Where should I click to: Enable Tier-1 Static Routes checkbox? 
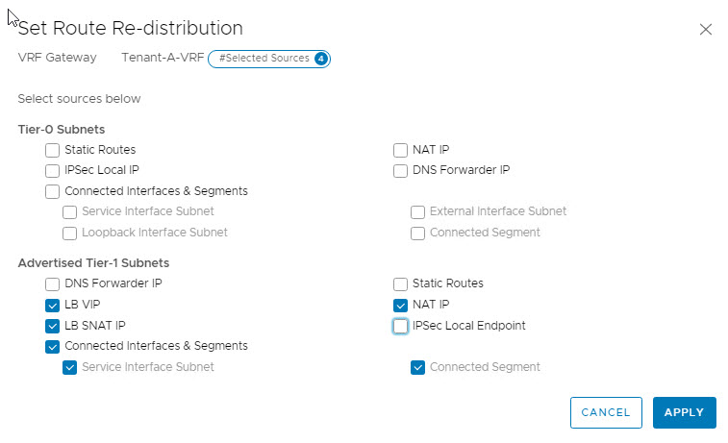tap(400, 283)
